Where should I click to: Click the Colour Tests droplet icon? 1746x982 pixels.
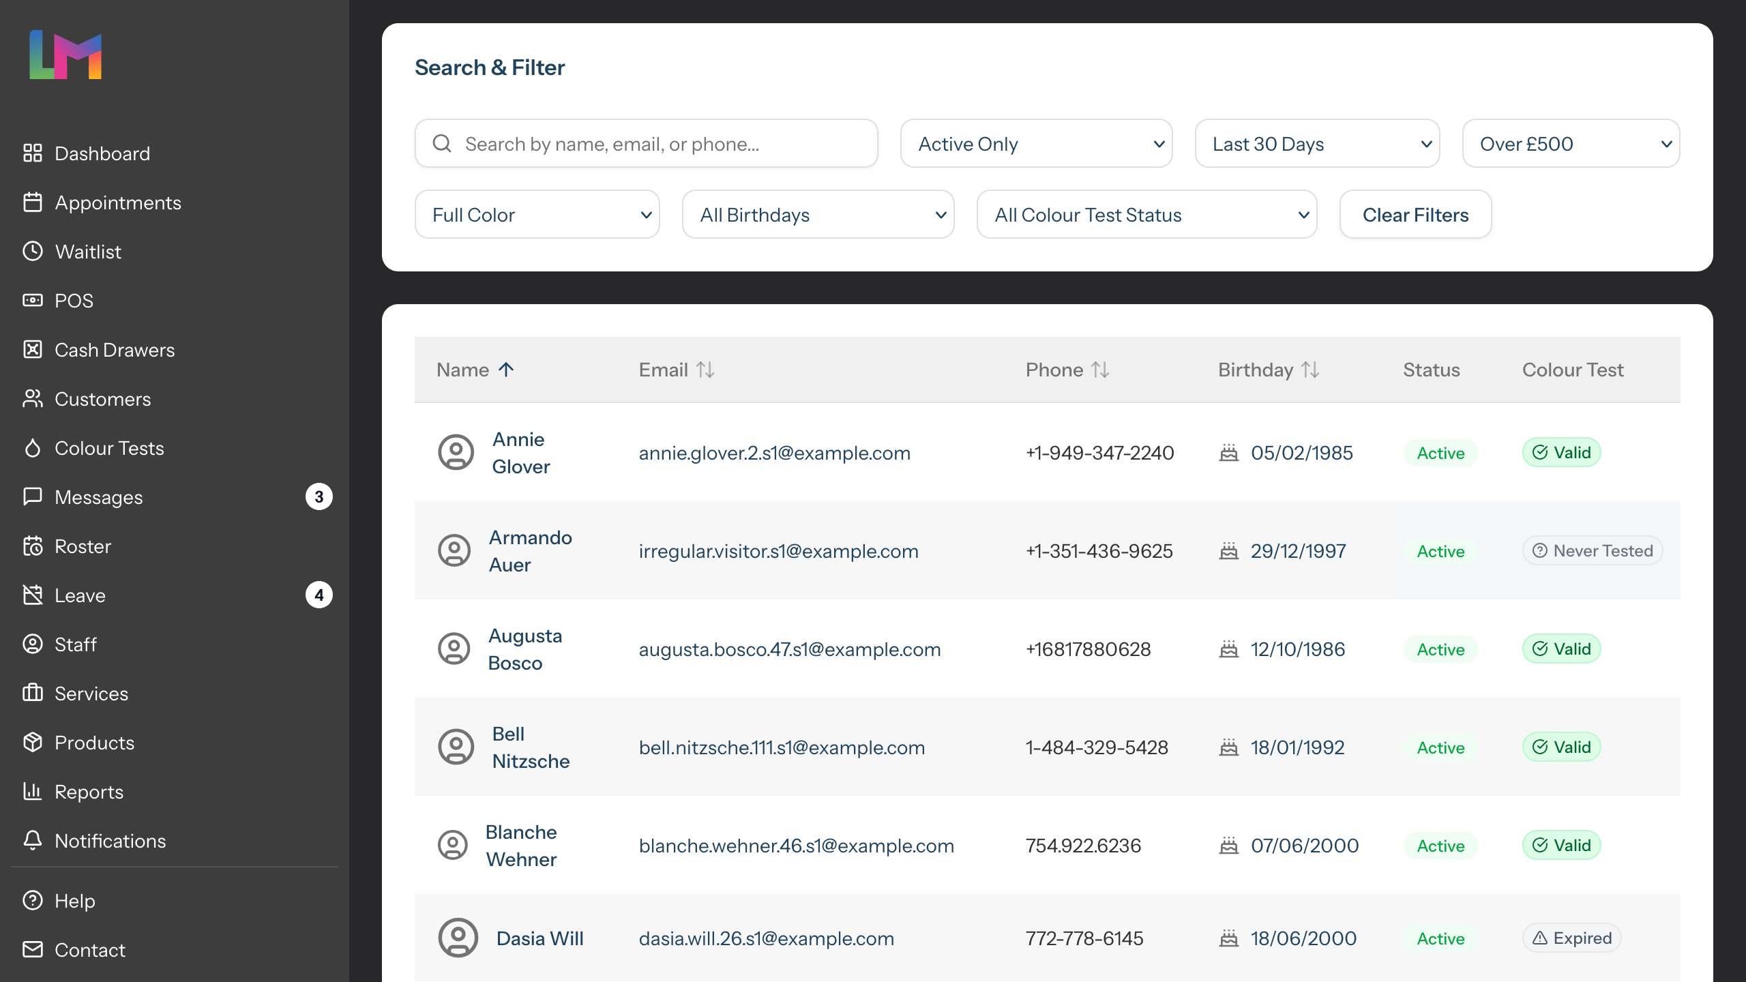point(32,448)
